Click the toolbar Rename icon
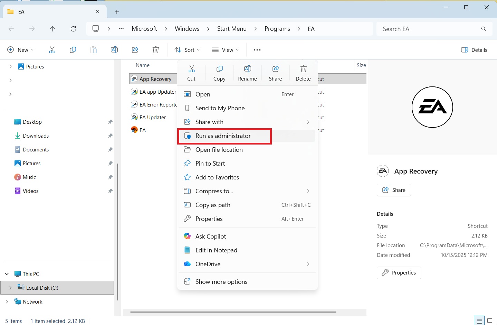This screenshot has width=497, height=325. [114, 50]
